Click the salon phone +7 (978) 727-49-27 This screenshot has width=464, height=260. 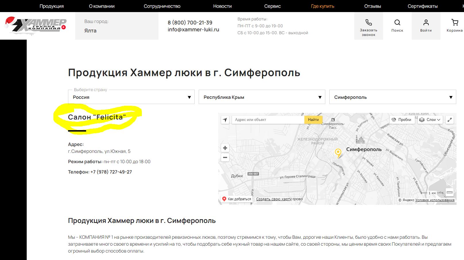(111, 172)
